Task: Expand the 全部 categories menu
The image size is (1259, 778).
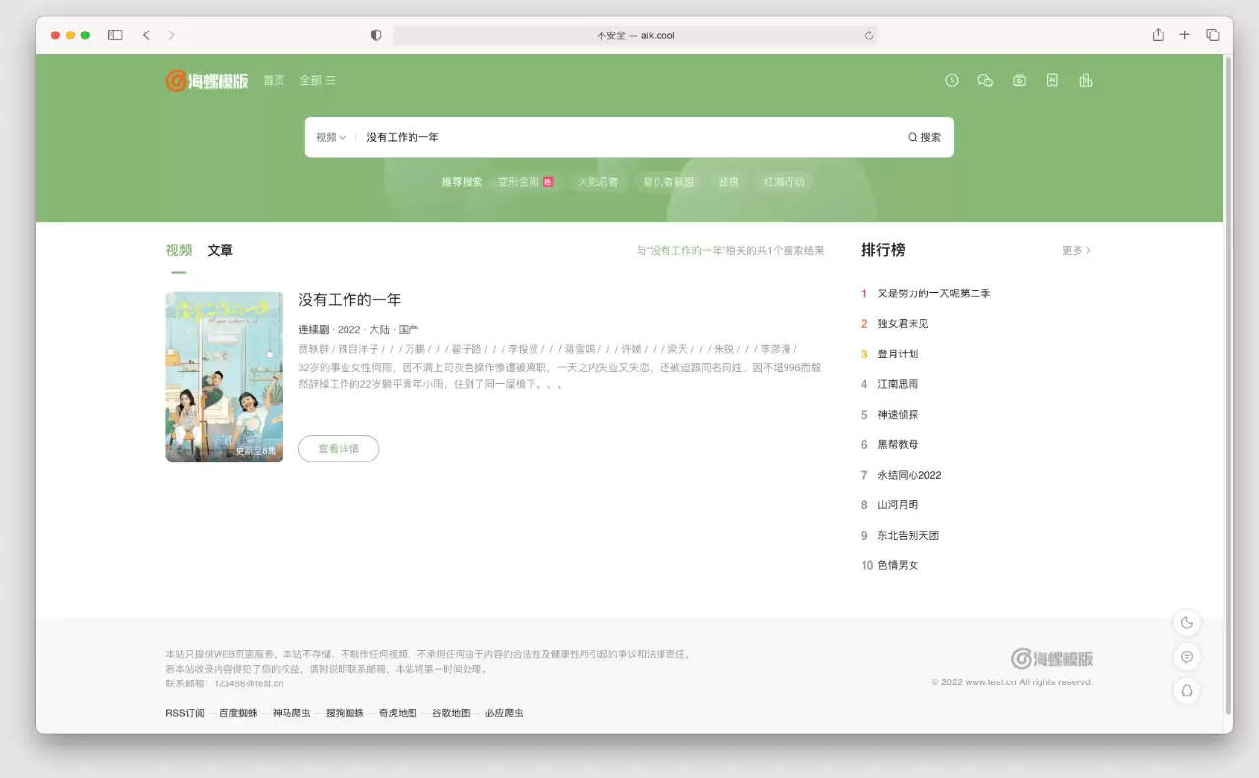Action: (317, 81)
